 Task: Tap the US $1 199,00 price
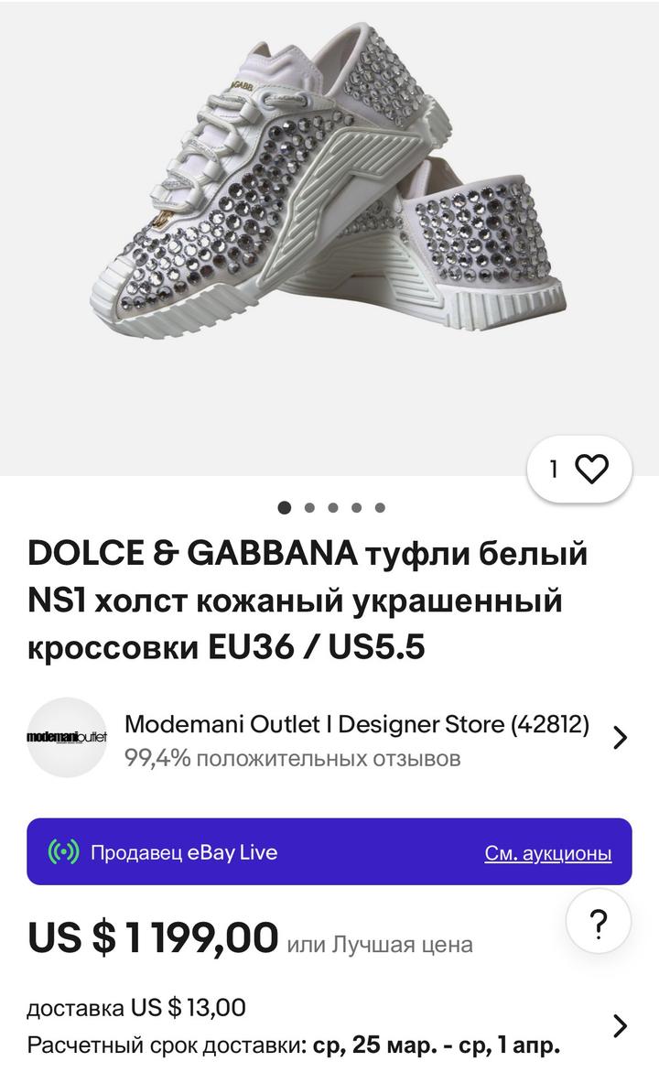point(153,937)
